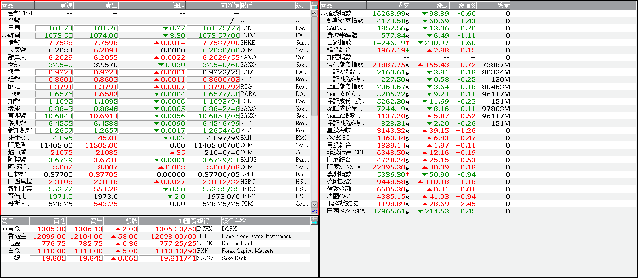This screenshot has width=638, height=278.
Task: Select the 人民幣 currency row
Action: pos(156,50)
